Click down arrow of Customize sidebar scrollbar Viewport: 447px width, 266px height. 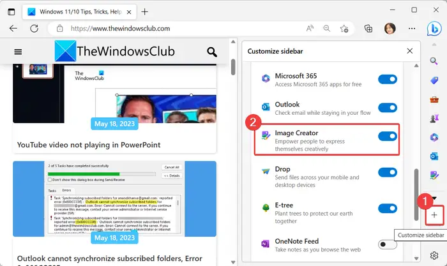click(x=416, y=258)
